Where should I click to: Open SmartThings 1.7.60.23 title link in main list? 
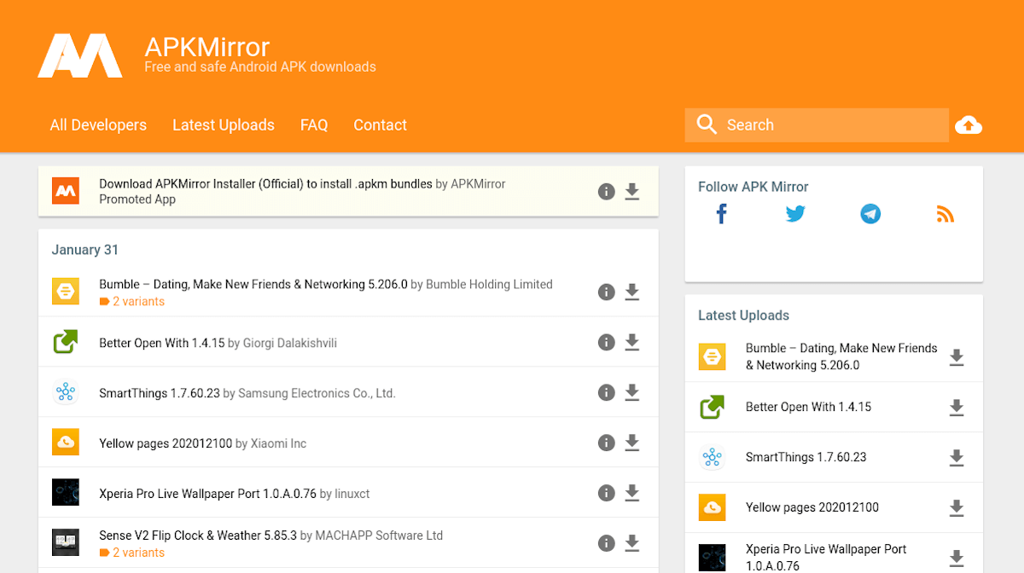pos(159,393)
